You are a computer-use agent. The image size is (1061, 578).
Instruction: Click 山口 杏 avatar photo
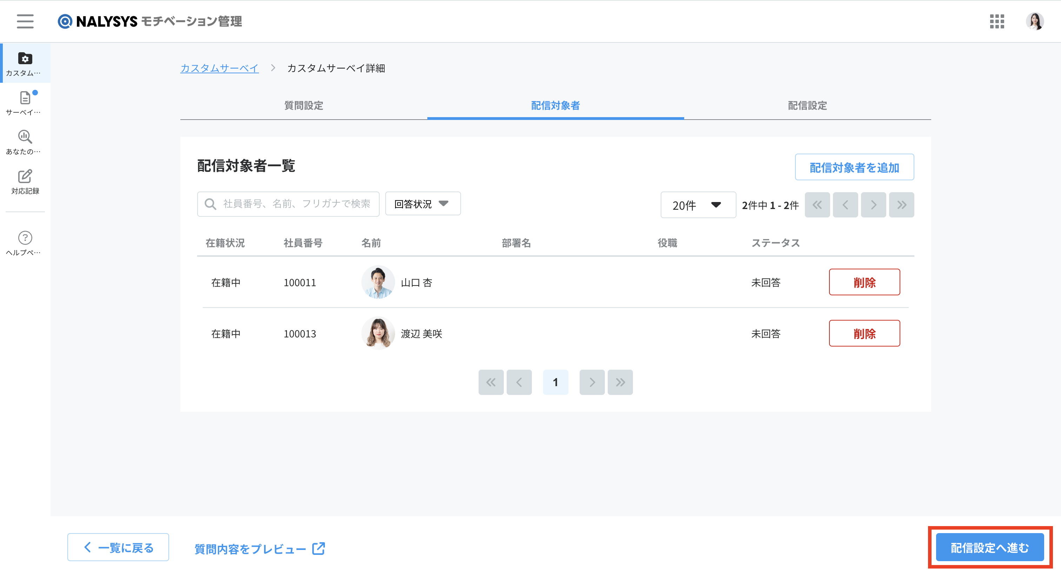[378, 282]
